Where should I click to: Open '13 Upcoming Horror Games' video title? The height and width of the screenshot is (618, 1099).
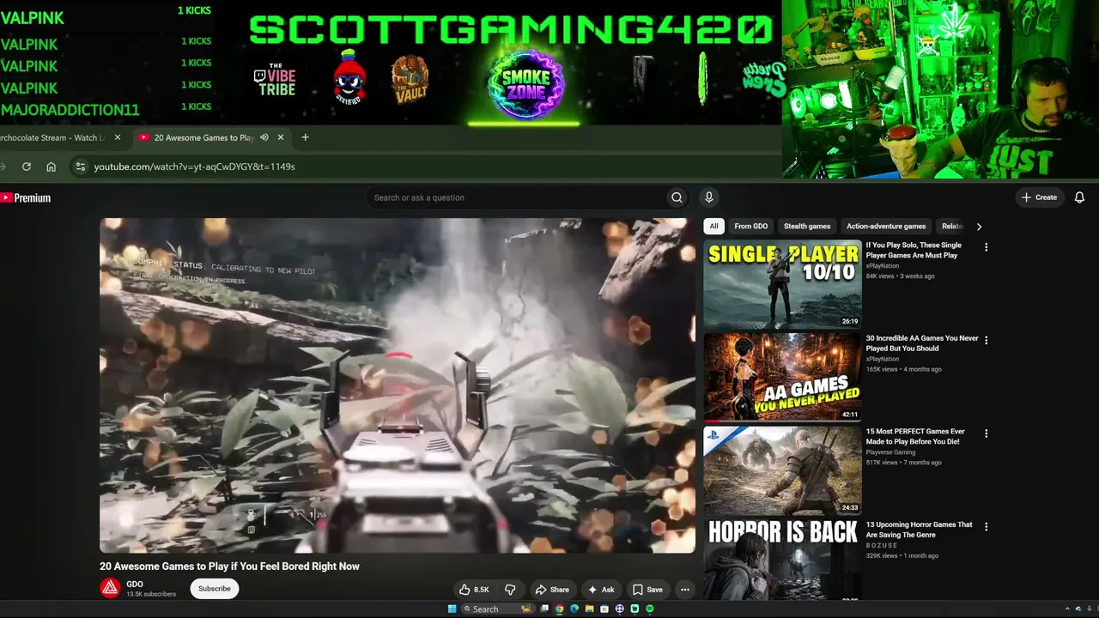[919, 530]
